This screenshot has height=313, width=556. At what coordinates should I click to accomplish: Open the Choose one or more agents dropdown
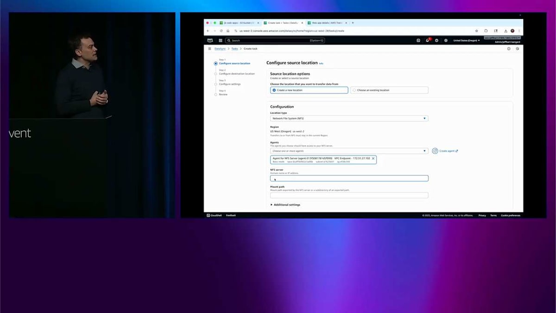[349, 151]
